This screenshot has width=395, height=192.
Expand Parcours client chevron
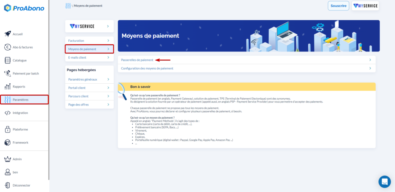pos(108,96)
